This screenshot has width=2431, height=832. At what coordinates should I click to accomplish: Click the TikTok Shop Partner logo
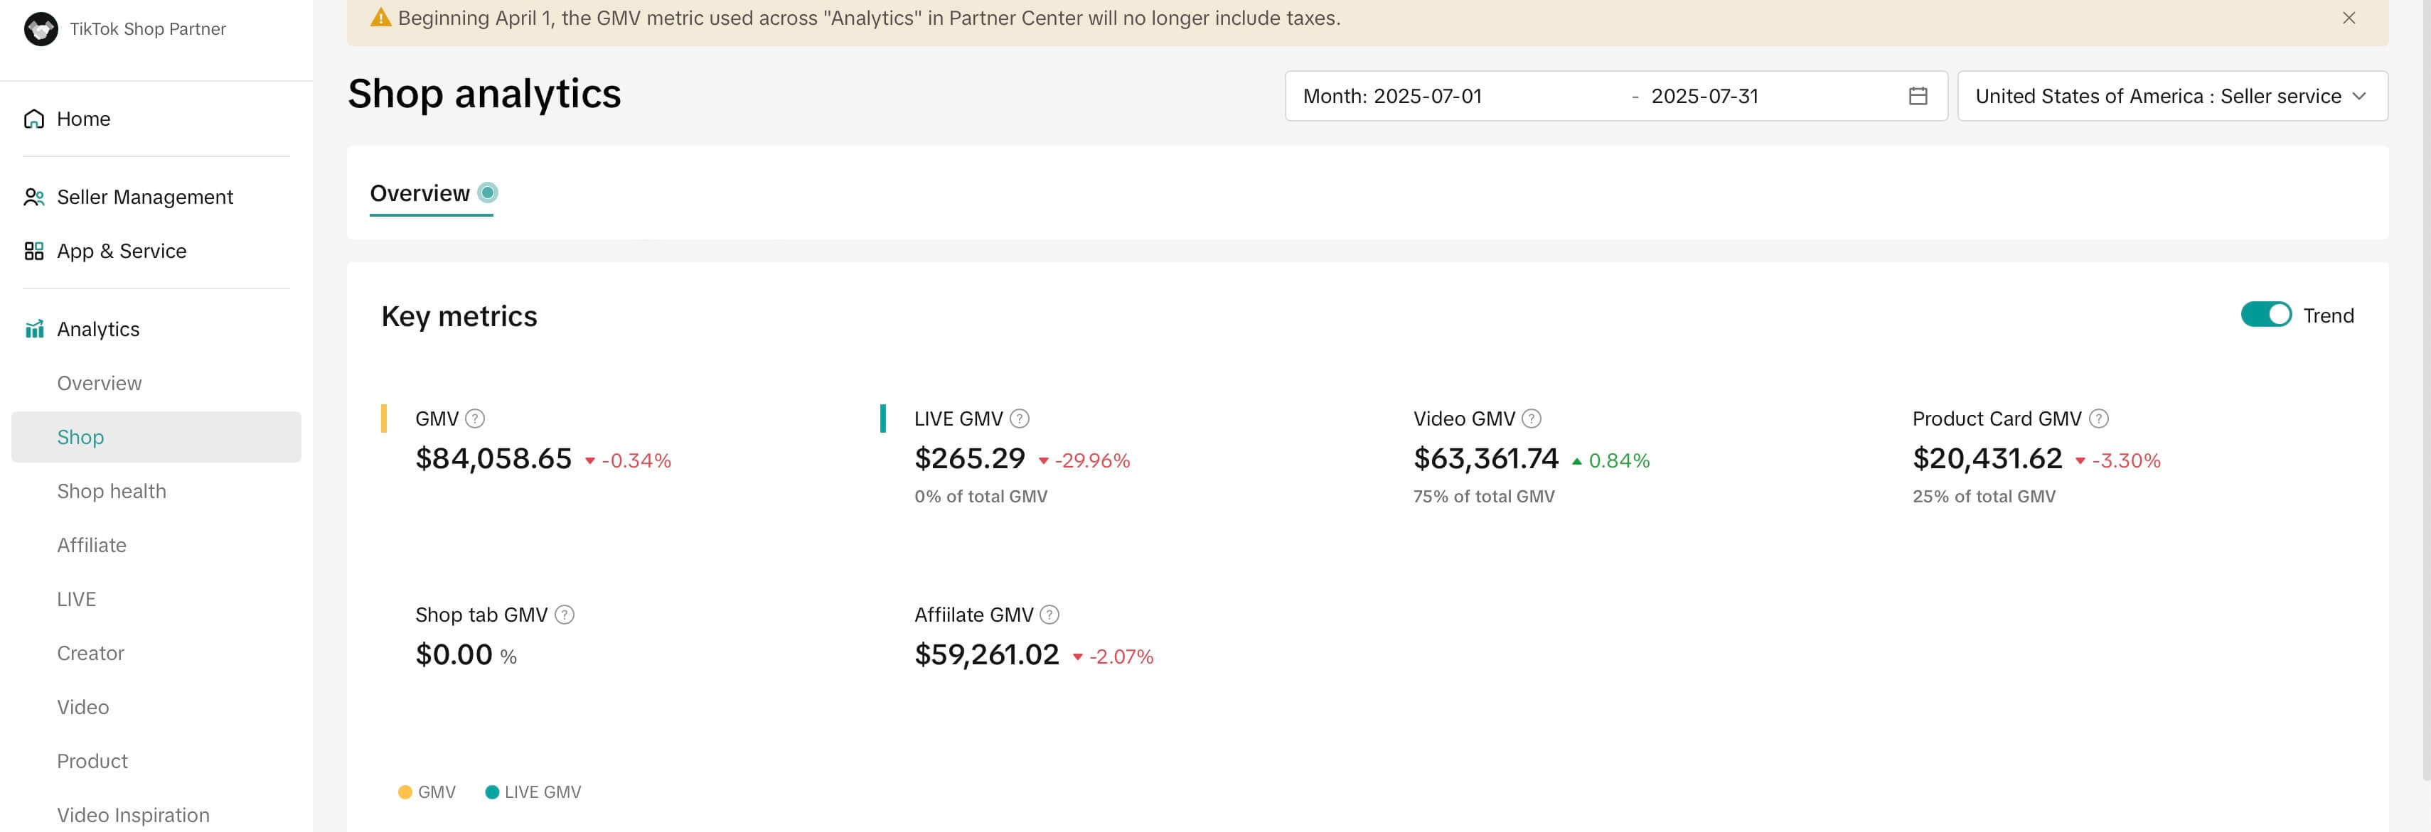41,28
